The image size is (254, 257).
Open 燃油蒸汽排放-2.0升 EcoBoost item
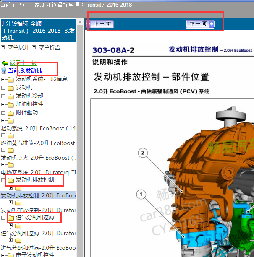[38, 143]
